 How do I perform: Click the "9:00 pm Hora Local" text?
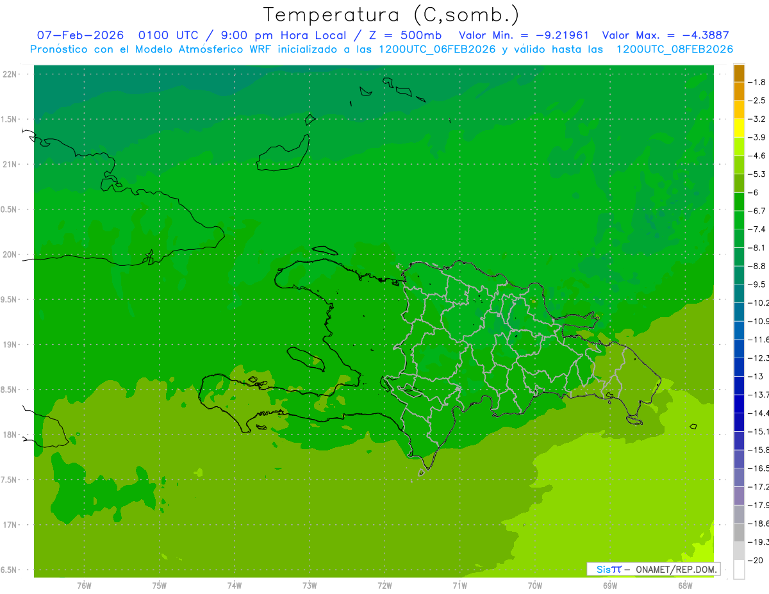(283, 35)
